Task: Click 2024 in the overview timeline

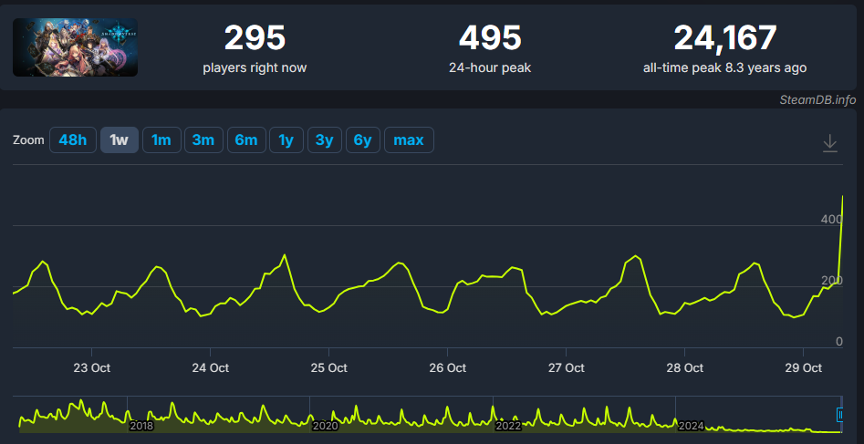Action: point(691,426)
